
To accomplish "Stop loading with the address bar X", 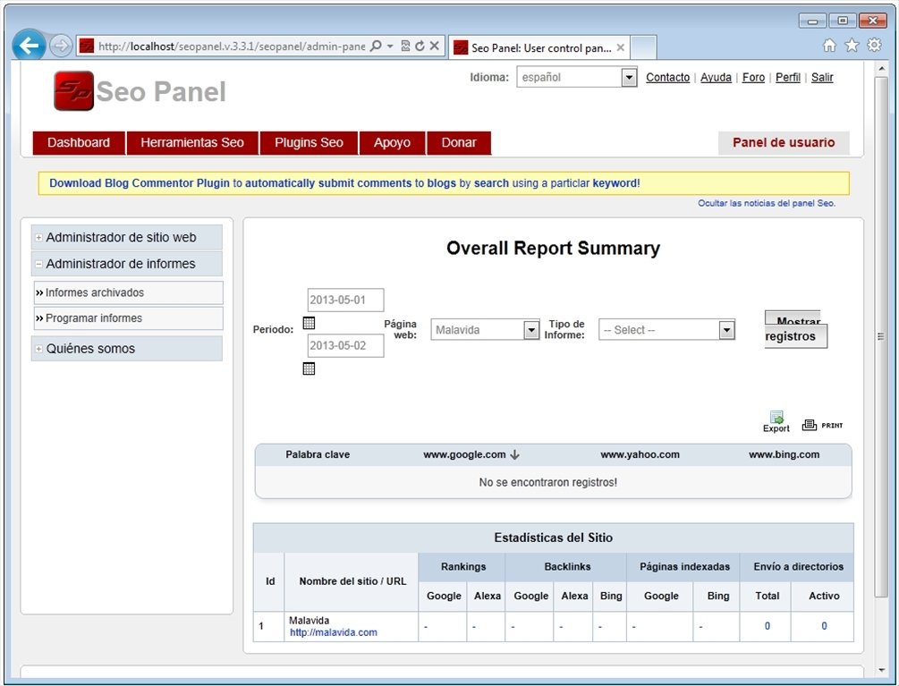I will pos(435,46).
